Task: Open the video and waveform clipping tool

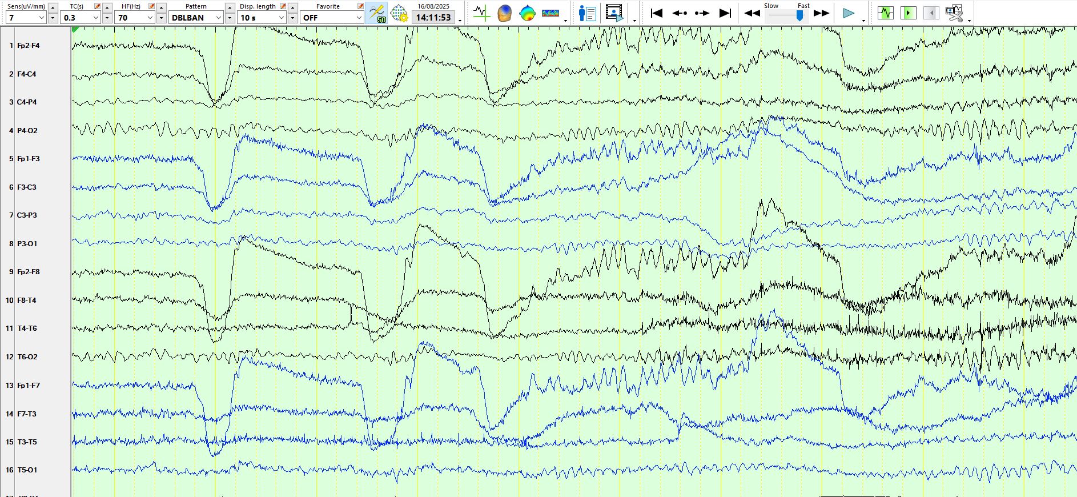Action: pyautogui.click(x=954, y=13)
